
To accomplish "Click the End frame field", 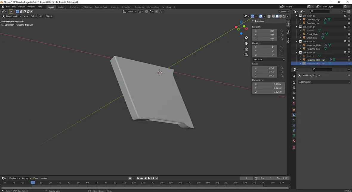I will click(x=282, y=178).
